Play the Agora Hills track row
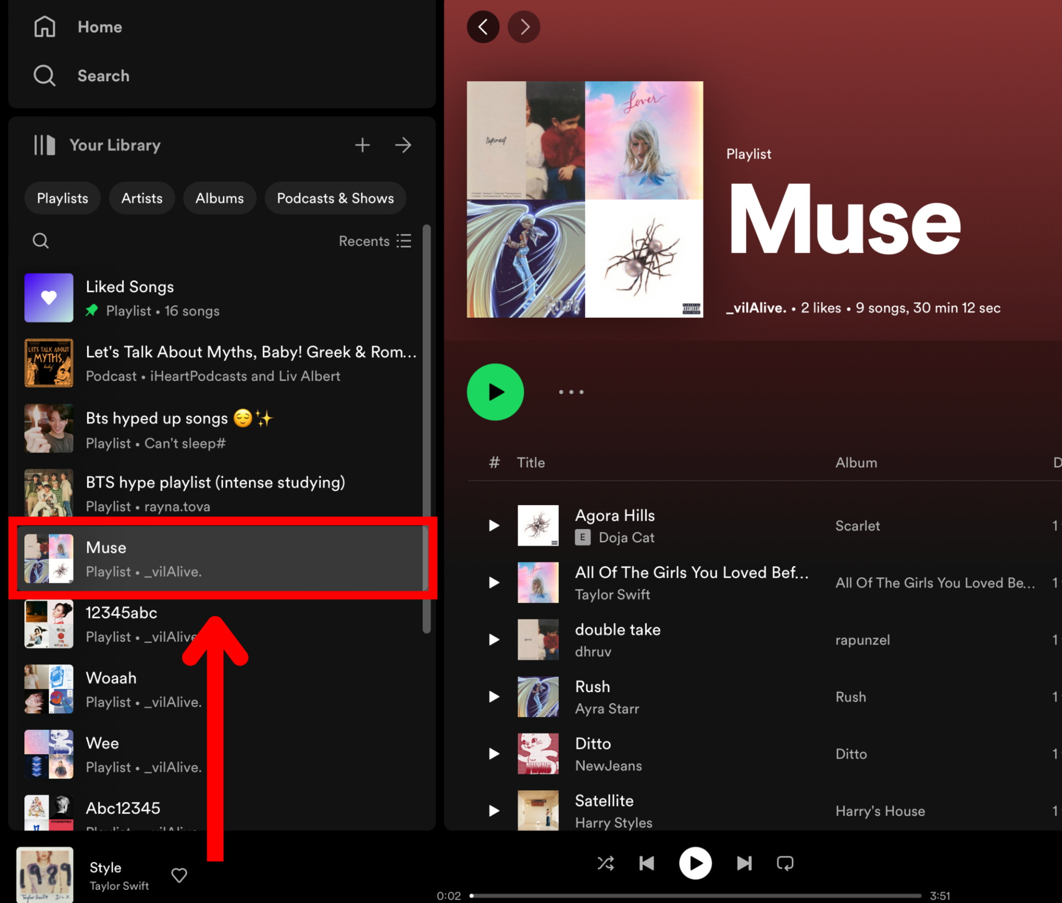The image size is (1062, 903). coord(494,526)
